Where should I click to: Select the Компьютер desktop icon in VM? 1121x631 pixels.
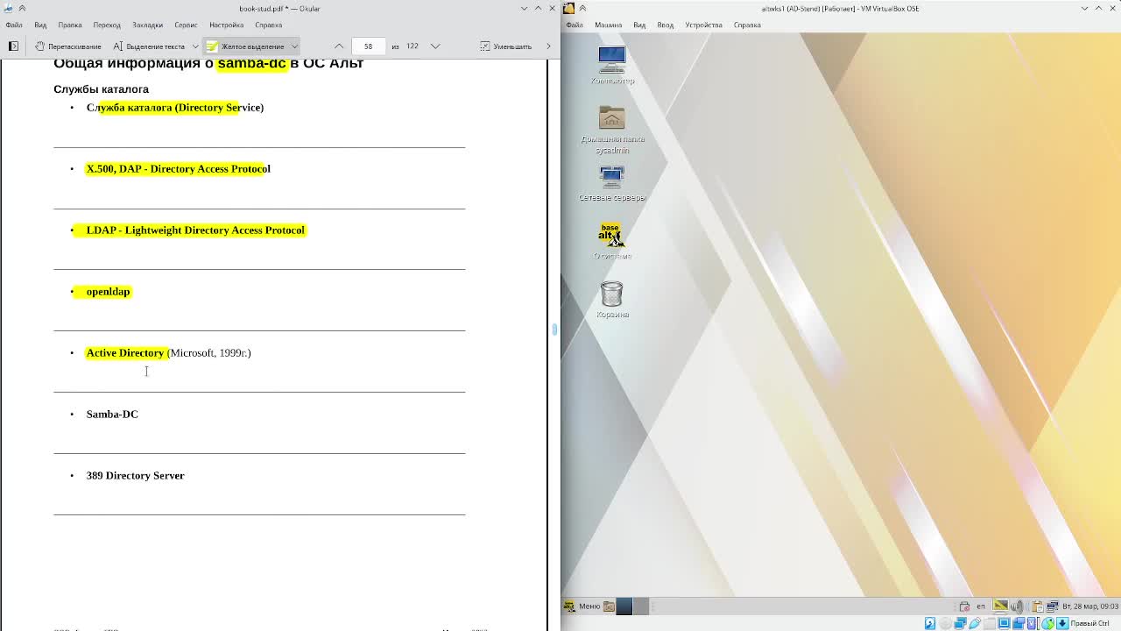click(612, 66)
